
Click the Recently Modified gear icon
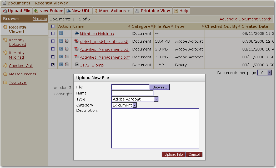point(5,53)
